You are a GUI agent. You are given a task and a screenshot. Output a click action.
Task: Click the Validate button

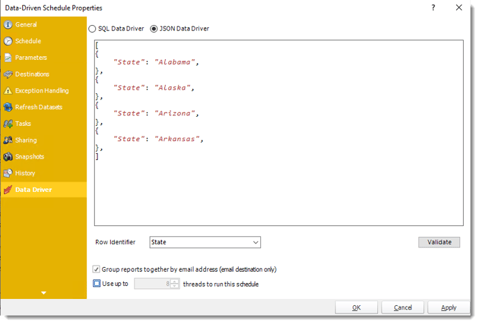click(439, 242)
